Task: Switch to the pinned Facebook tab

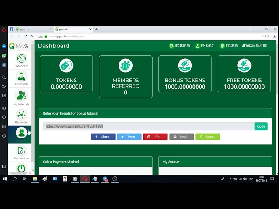Action: click(x=11, y=29)
